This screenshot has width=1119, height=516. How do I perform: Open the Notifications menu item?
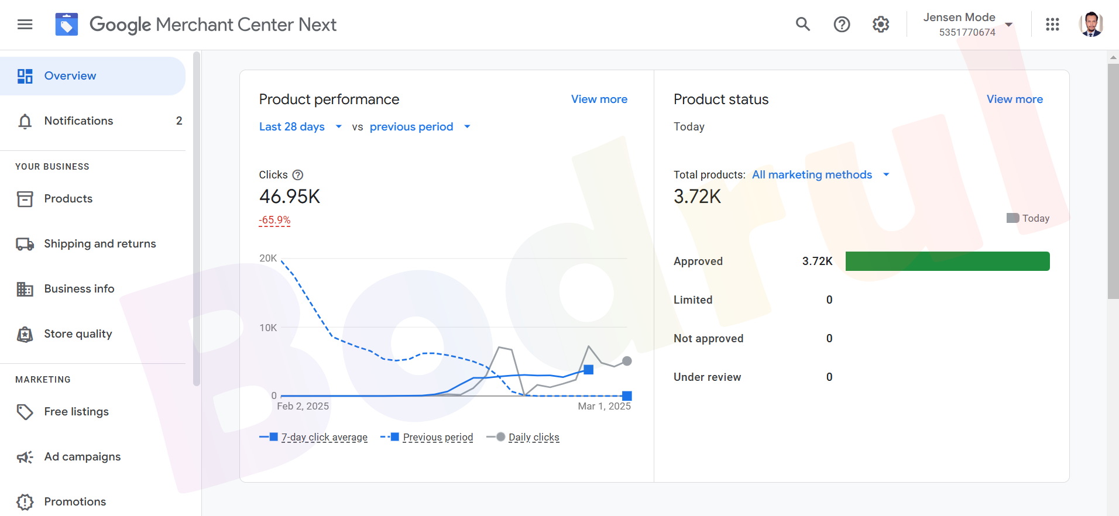click(x=92, y=121)
